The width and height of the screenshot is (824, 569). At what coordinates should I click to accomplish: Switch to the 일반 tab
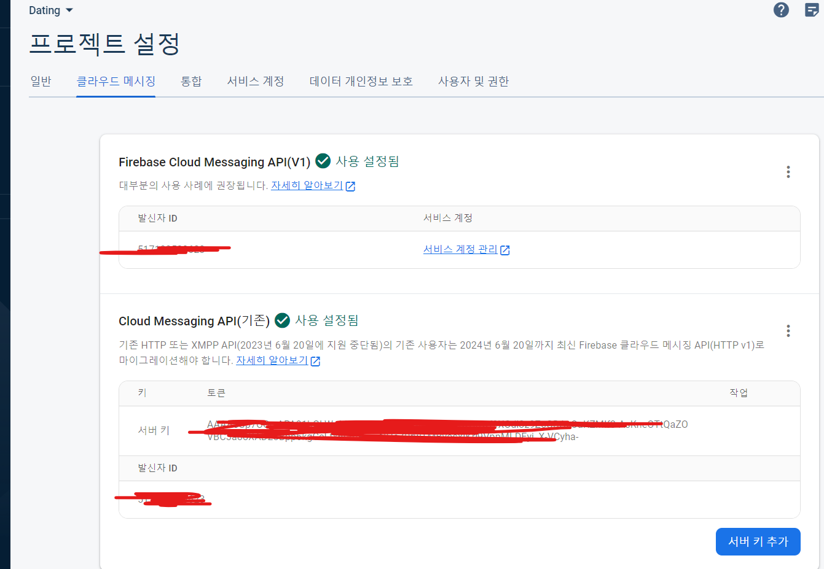pos(41,81)
